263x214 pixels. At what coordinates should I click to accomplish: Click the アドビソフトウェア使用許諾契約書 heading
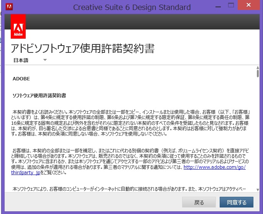[83, 49]
